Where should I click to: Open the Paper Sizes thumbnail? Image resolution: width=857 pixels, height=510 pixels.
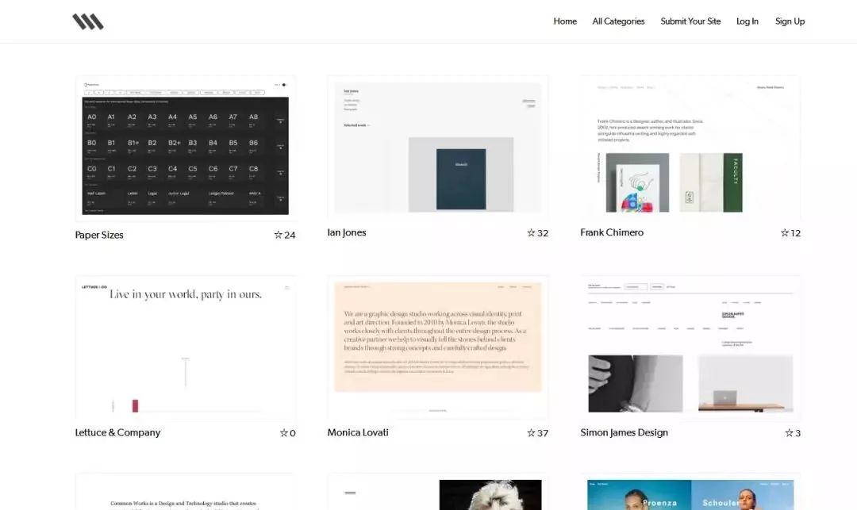click(x=186, y=148)
